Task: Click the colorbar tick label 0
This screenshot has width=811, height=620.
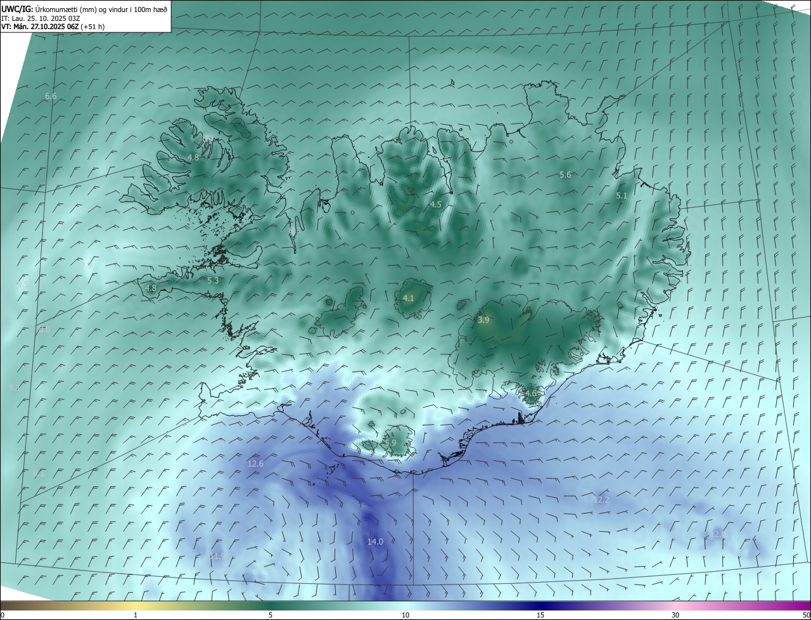Action: [x=3, y=615]
